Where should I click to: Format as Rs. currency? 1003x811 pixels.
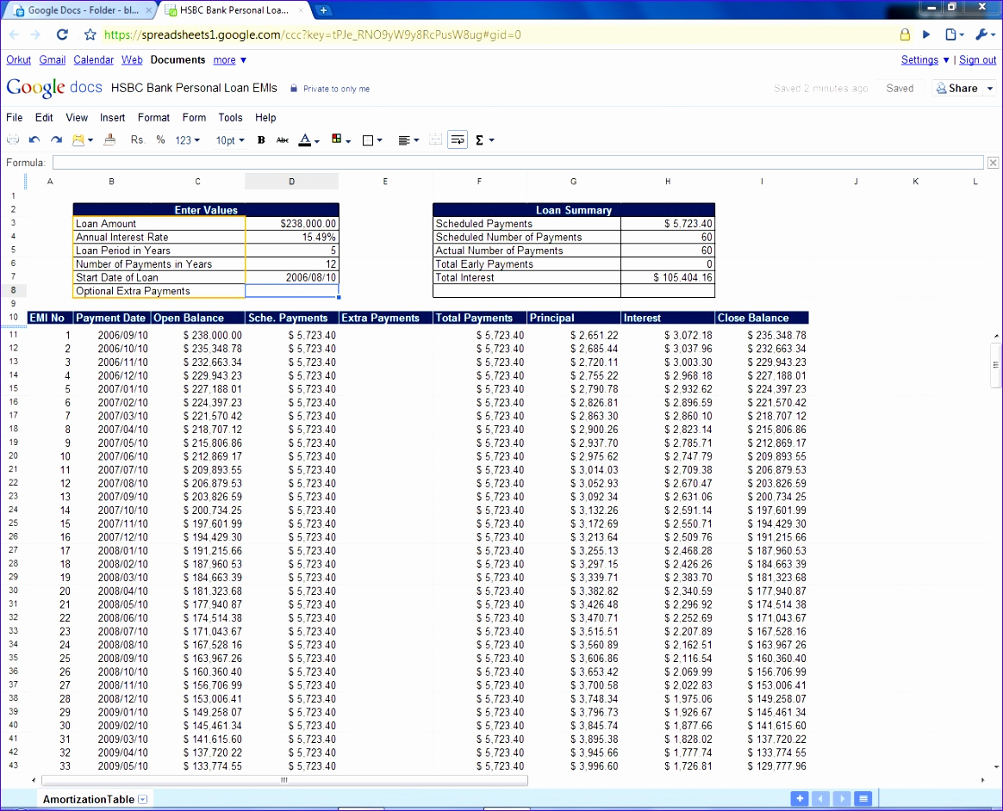pyautogui.click(x=138, y=140)
